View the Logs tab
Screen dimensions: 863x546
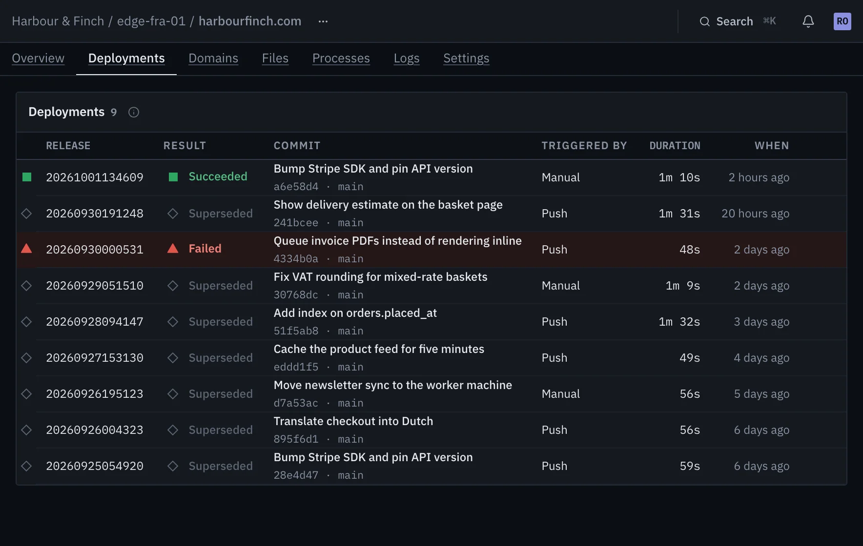tap(407, 58)
